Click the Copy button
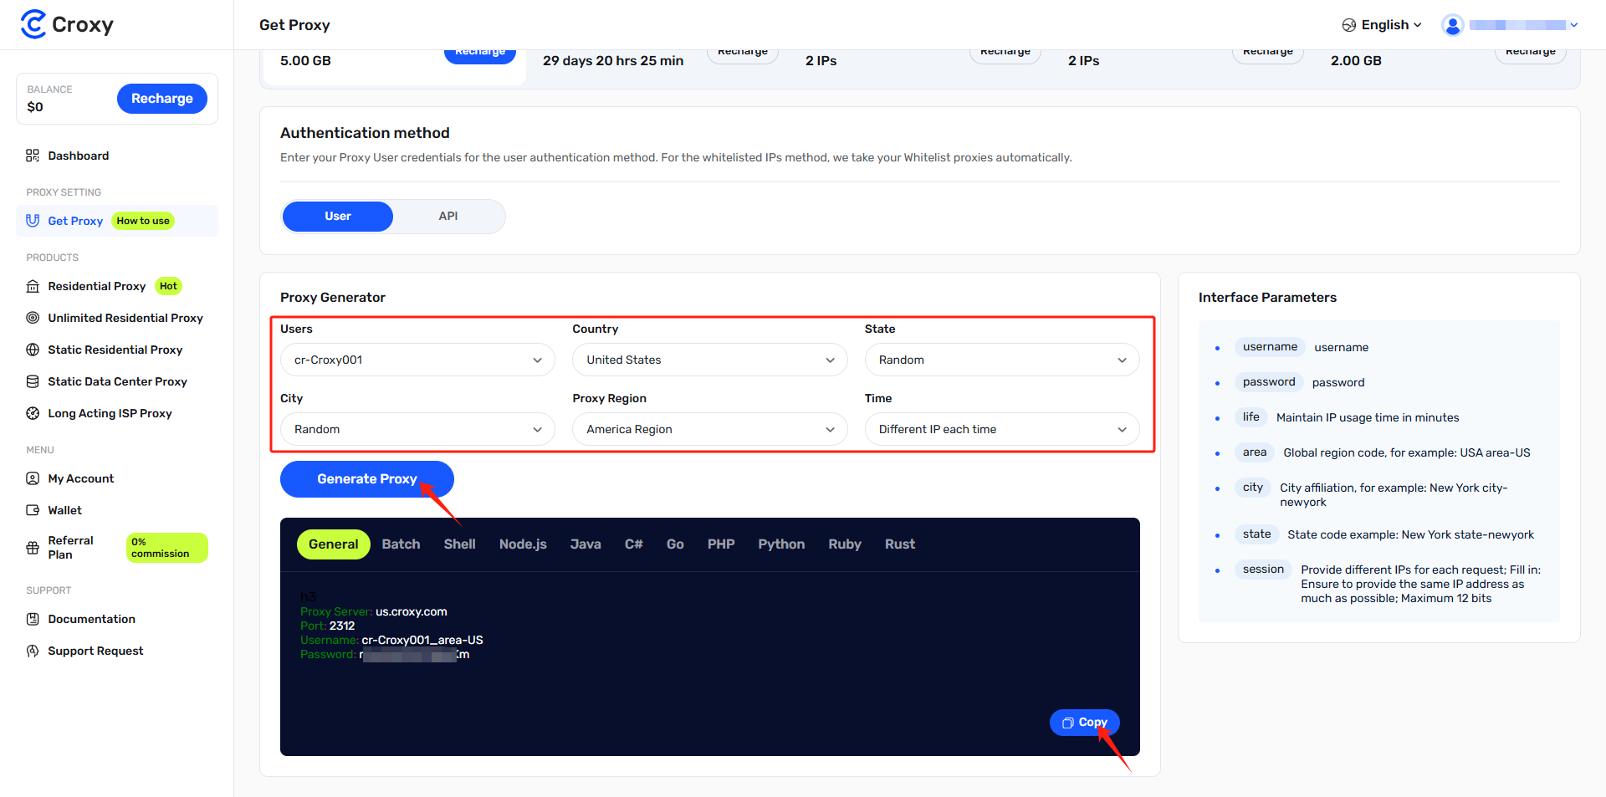Viewport: 1606px width, 797px height. [x=1084, y=723]
